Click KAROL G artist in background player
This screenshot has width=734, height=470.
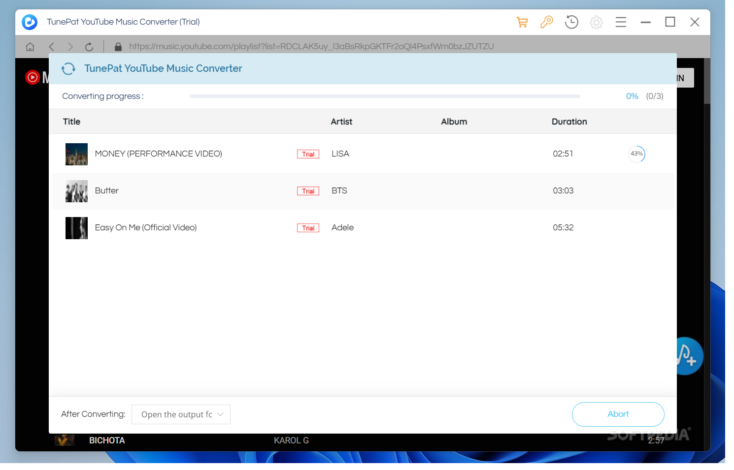tap(291, 440)
